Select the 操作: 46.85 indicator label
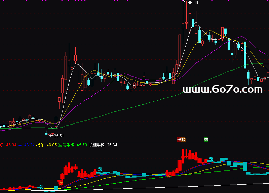Image resolution: width=269 pixels, height=193 pixels. click(46, 145)
